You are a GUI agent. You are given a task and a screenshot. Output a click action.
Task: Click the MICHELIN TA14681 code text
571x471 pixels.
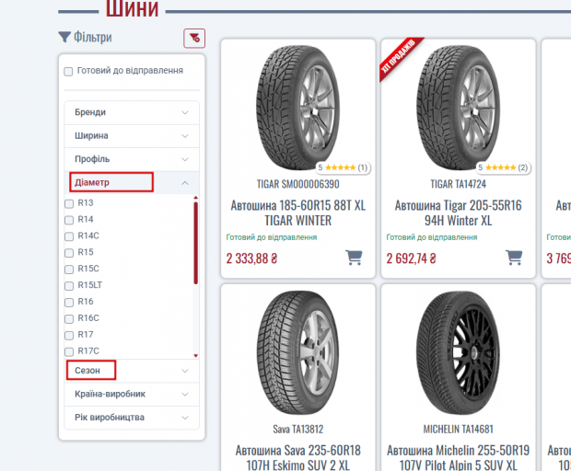tap(458, 430)
